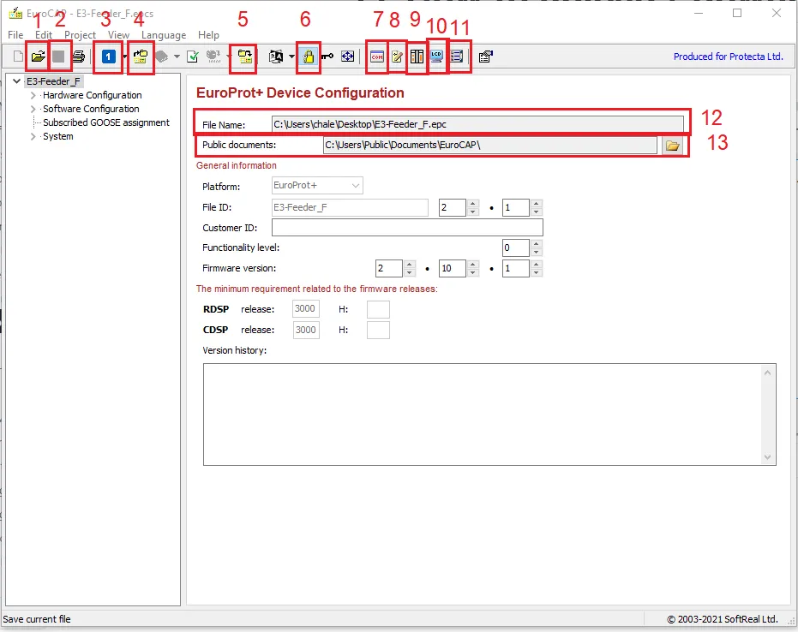
Task: Click the four-arrow icon in the toolbar
Action: pyautogui.click(x=348, y=57)
